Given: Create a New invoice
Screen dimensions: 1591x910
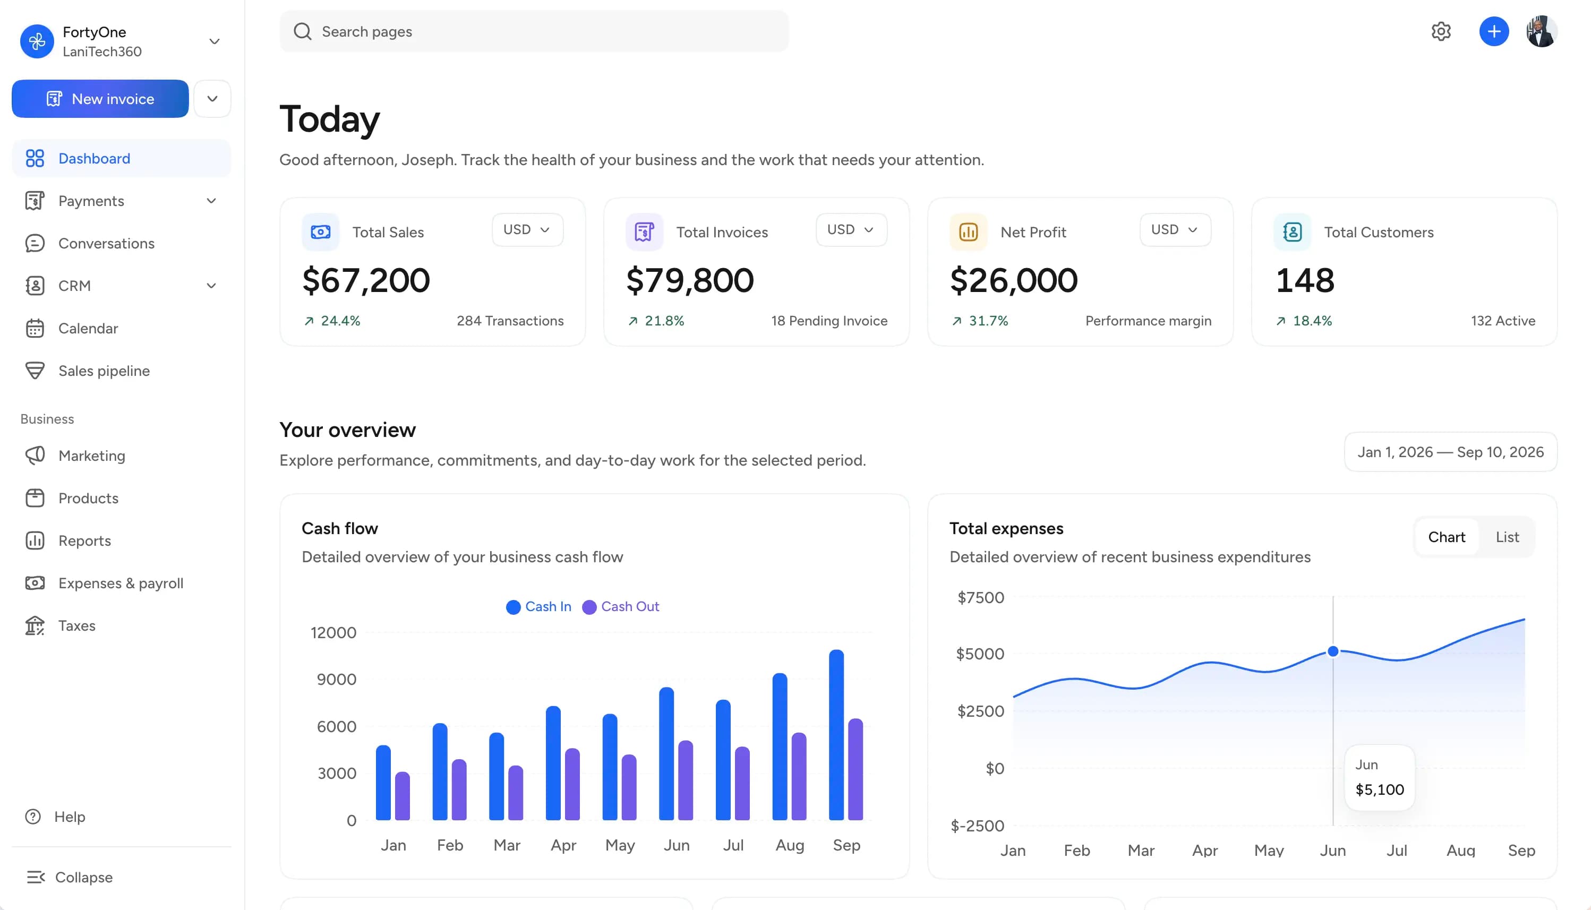Looking at the screenshot, I should click(x=100, y=99).
